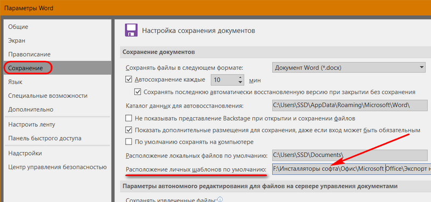431x202 pixels.
Task: Open the file format dropdown Документ Word (*.docx)
Action: 349,68
